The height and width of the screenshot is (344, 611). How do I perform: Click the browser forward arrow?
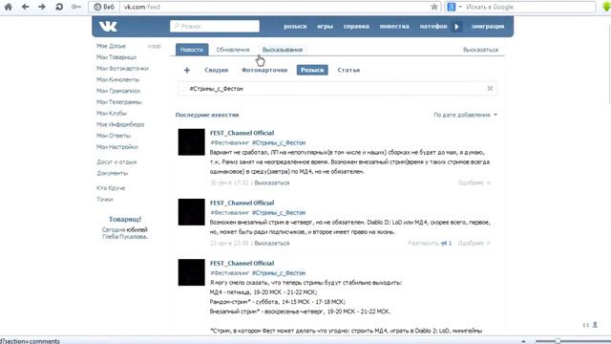tap(42, 7)
